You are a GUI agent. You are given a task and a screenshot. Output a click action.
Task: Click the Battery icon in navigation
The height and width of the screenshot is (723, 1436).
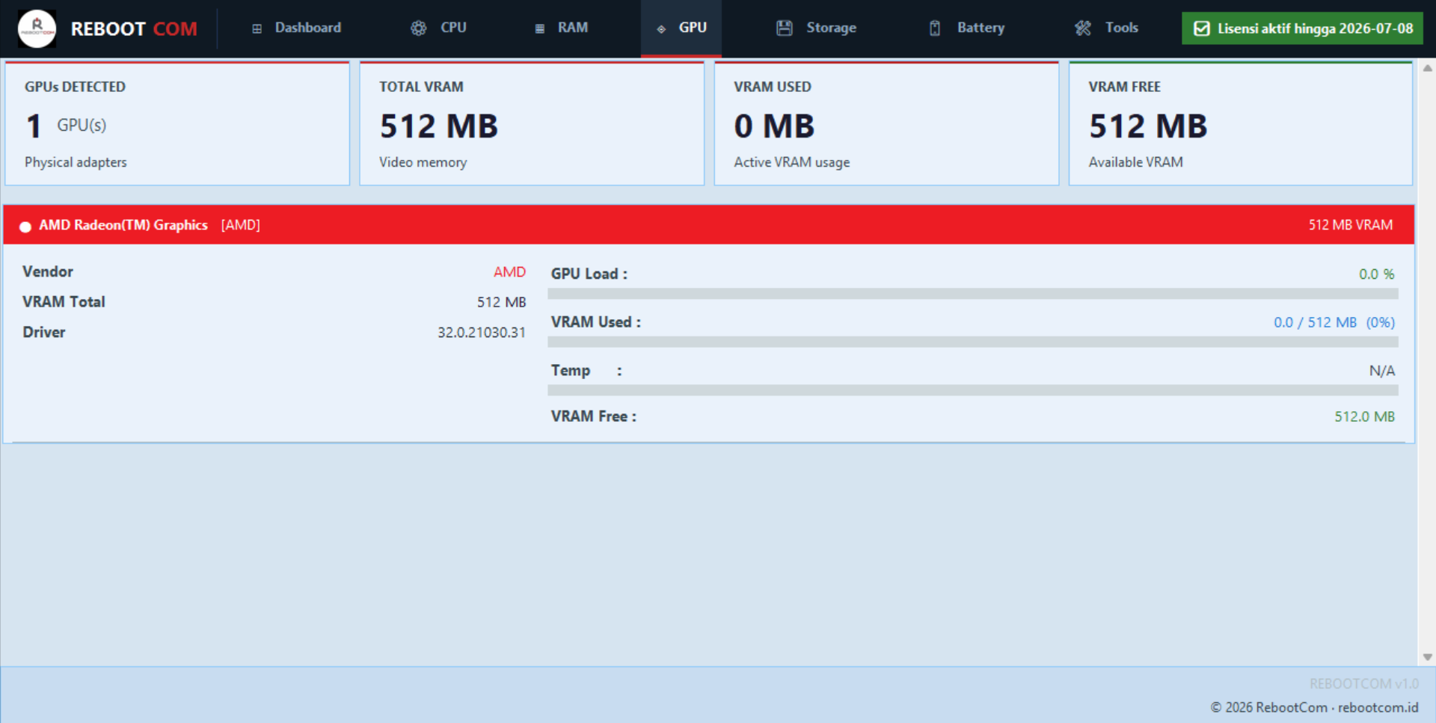click(x=935, y=28)
